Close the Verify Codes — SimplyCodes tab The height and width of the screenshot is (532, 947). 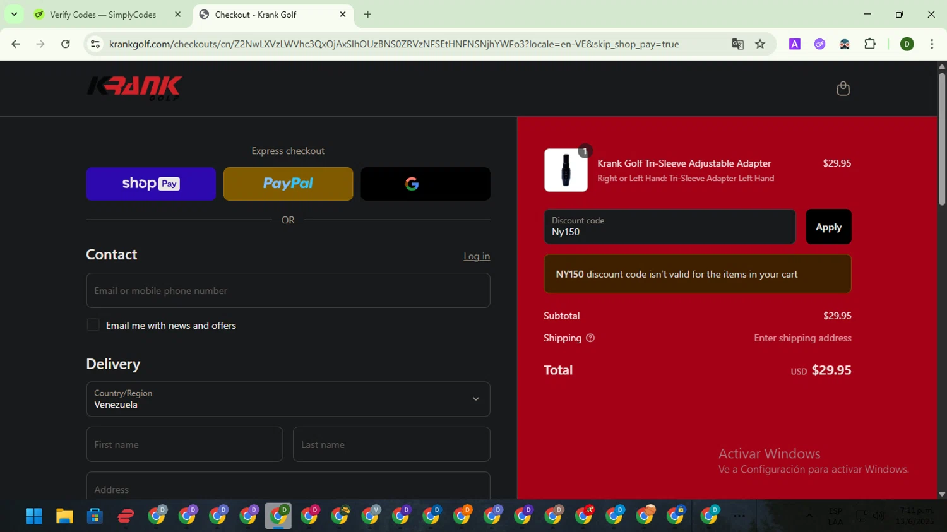click(x=177, y=15)
